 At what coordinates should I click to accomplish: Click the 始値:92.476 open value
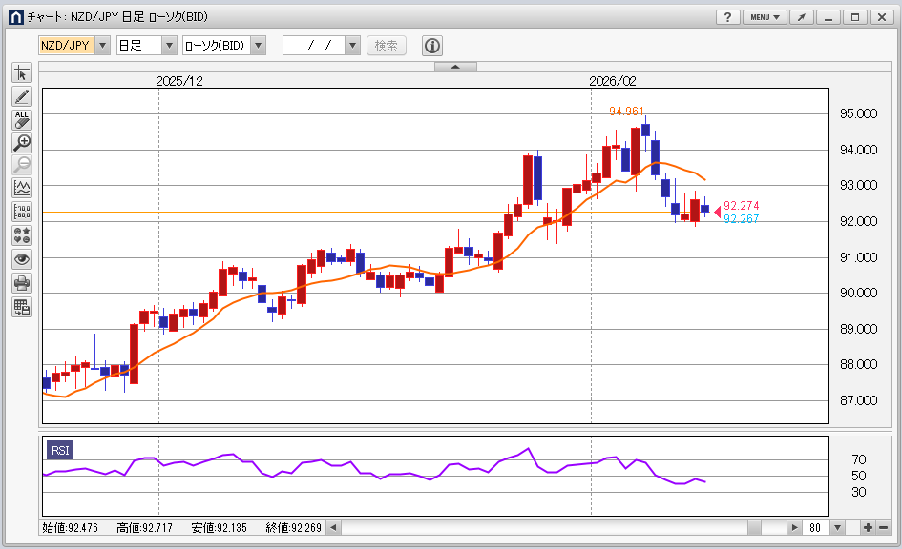(x=71, y=528)
